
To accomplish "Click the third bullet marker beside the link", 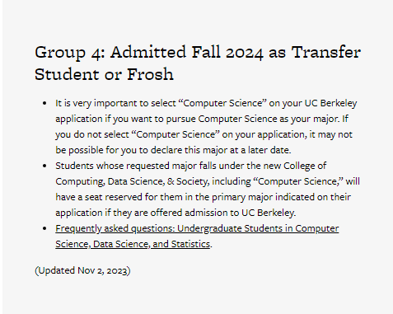I will 44,229.
